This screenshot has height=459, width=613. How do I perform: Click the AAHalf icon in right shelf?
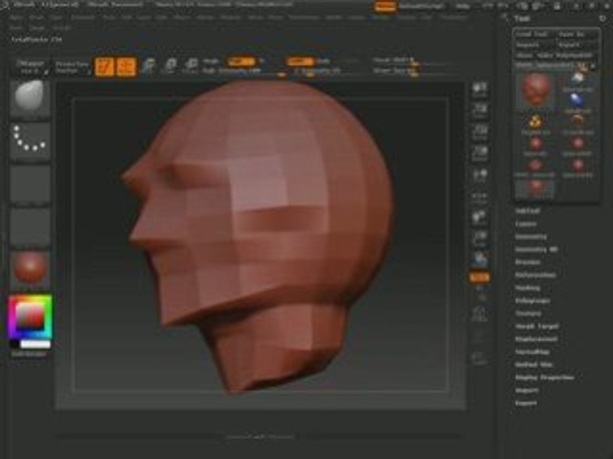[x=480, y=154]
